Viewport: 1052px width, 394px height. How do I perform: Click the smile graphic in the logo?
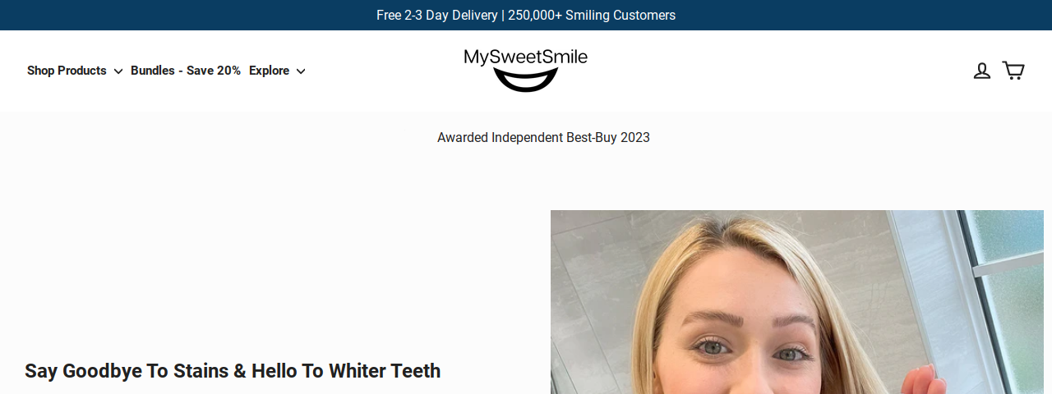tap(525, 80)
